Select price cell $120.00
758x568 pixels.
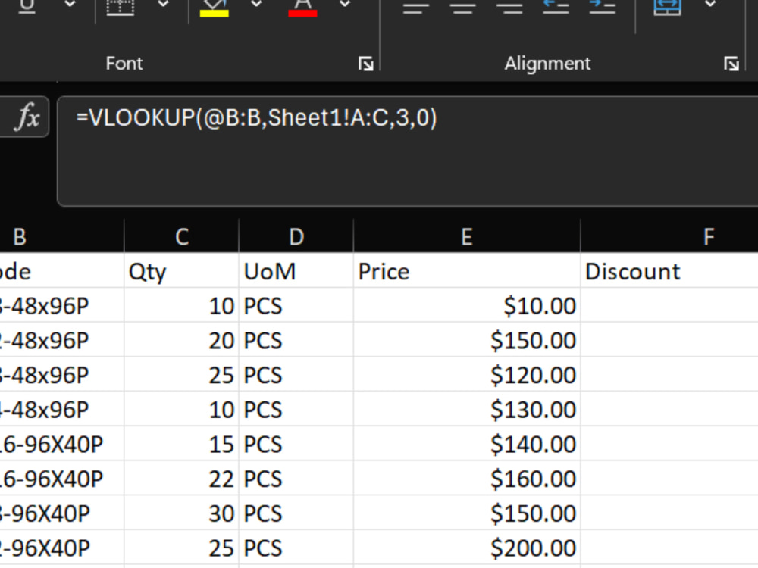click(467, 375)
